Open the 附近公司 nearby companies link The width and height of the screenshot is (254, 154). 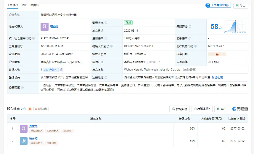pos(217,78)
